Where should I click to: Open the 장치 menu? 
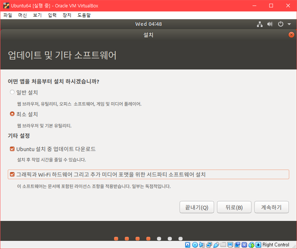67,15
